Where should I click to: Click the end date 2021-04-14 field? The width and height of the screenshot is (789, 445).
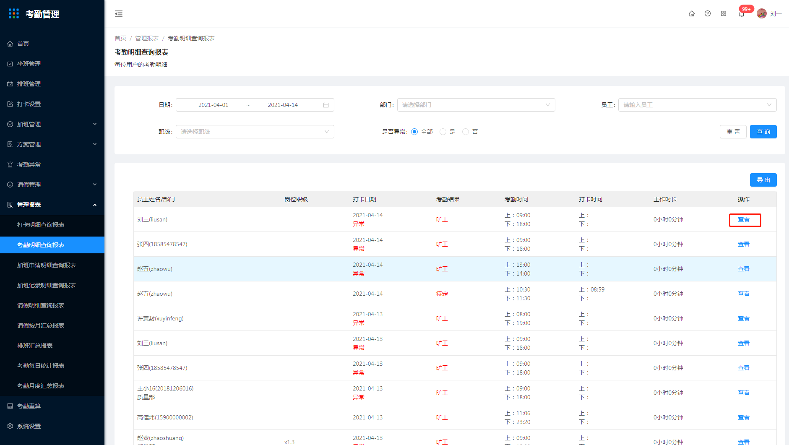(283, 105)
